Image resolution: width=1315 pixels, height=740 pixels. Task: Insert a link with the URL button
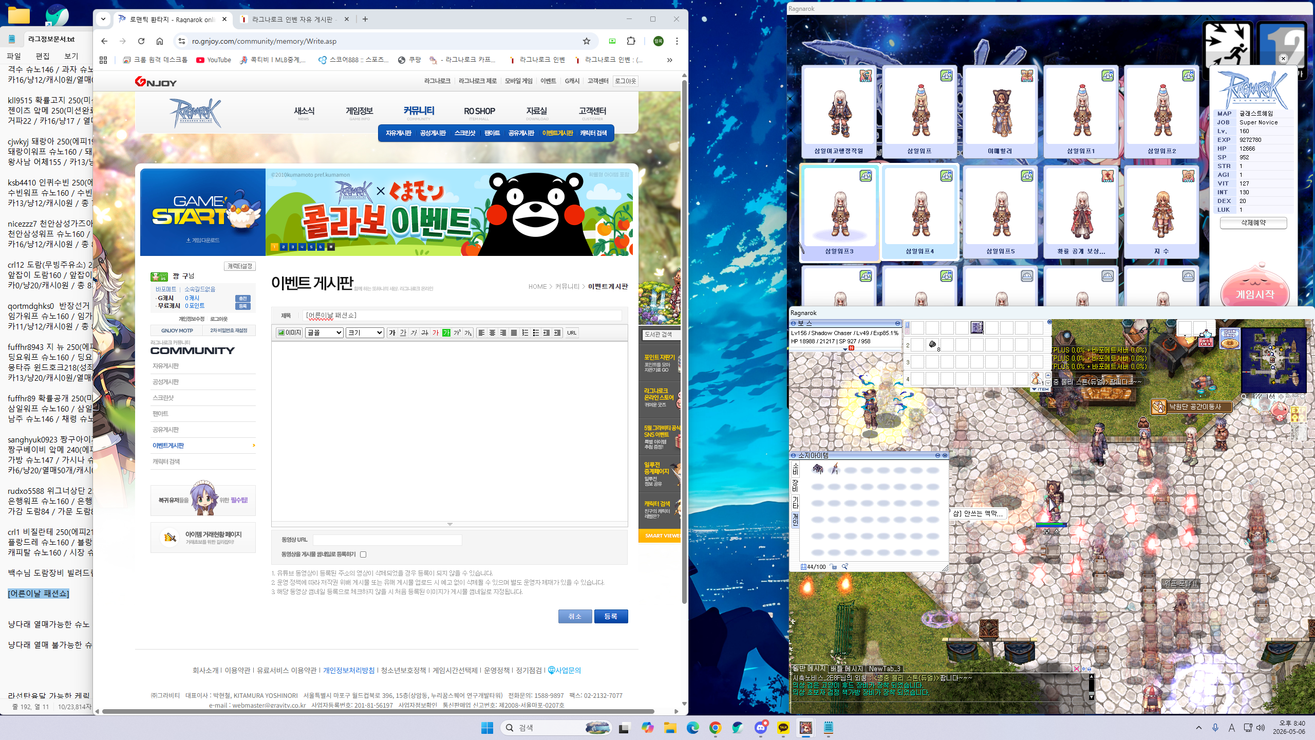pos(571,332)
